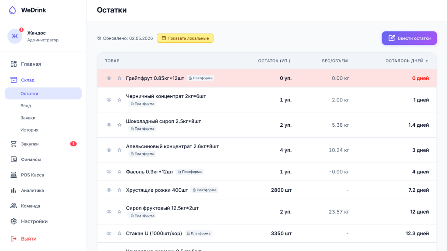The height and width of the screenshot is (251, 447).
Task: Toggle visibility of Апельсиновый концентрат
Action: [x=109, y=150]
